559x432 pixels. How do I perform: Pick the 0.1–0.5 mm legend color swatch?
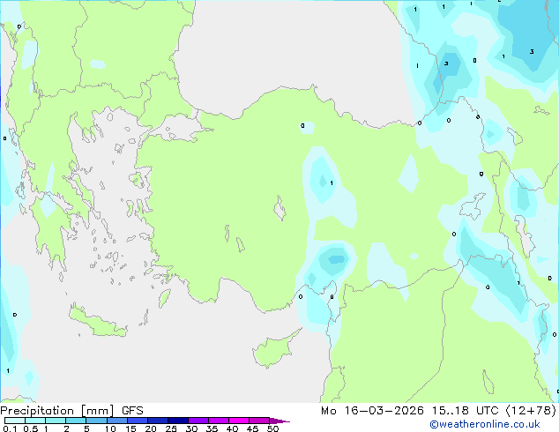point(15,421)
